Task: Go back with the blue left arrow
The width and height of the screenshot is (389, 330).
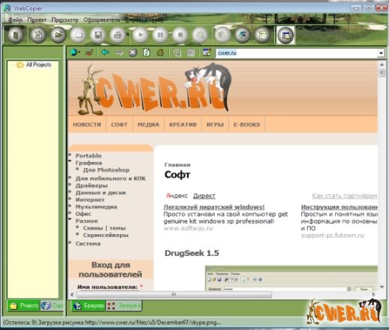Action: (105, 52)
